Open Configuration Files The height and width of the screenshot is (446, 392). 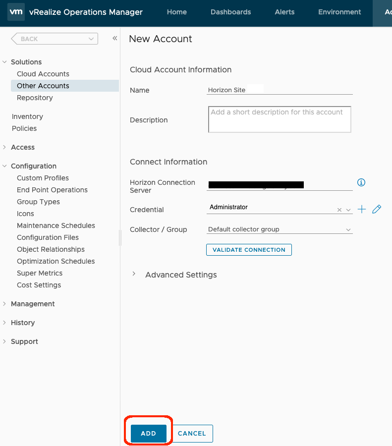[48, 237]
